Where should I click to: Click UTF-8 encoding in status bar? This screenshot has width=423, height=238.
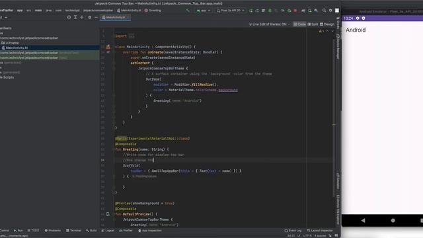click(x=307, y=235)
